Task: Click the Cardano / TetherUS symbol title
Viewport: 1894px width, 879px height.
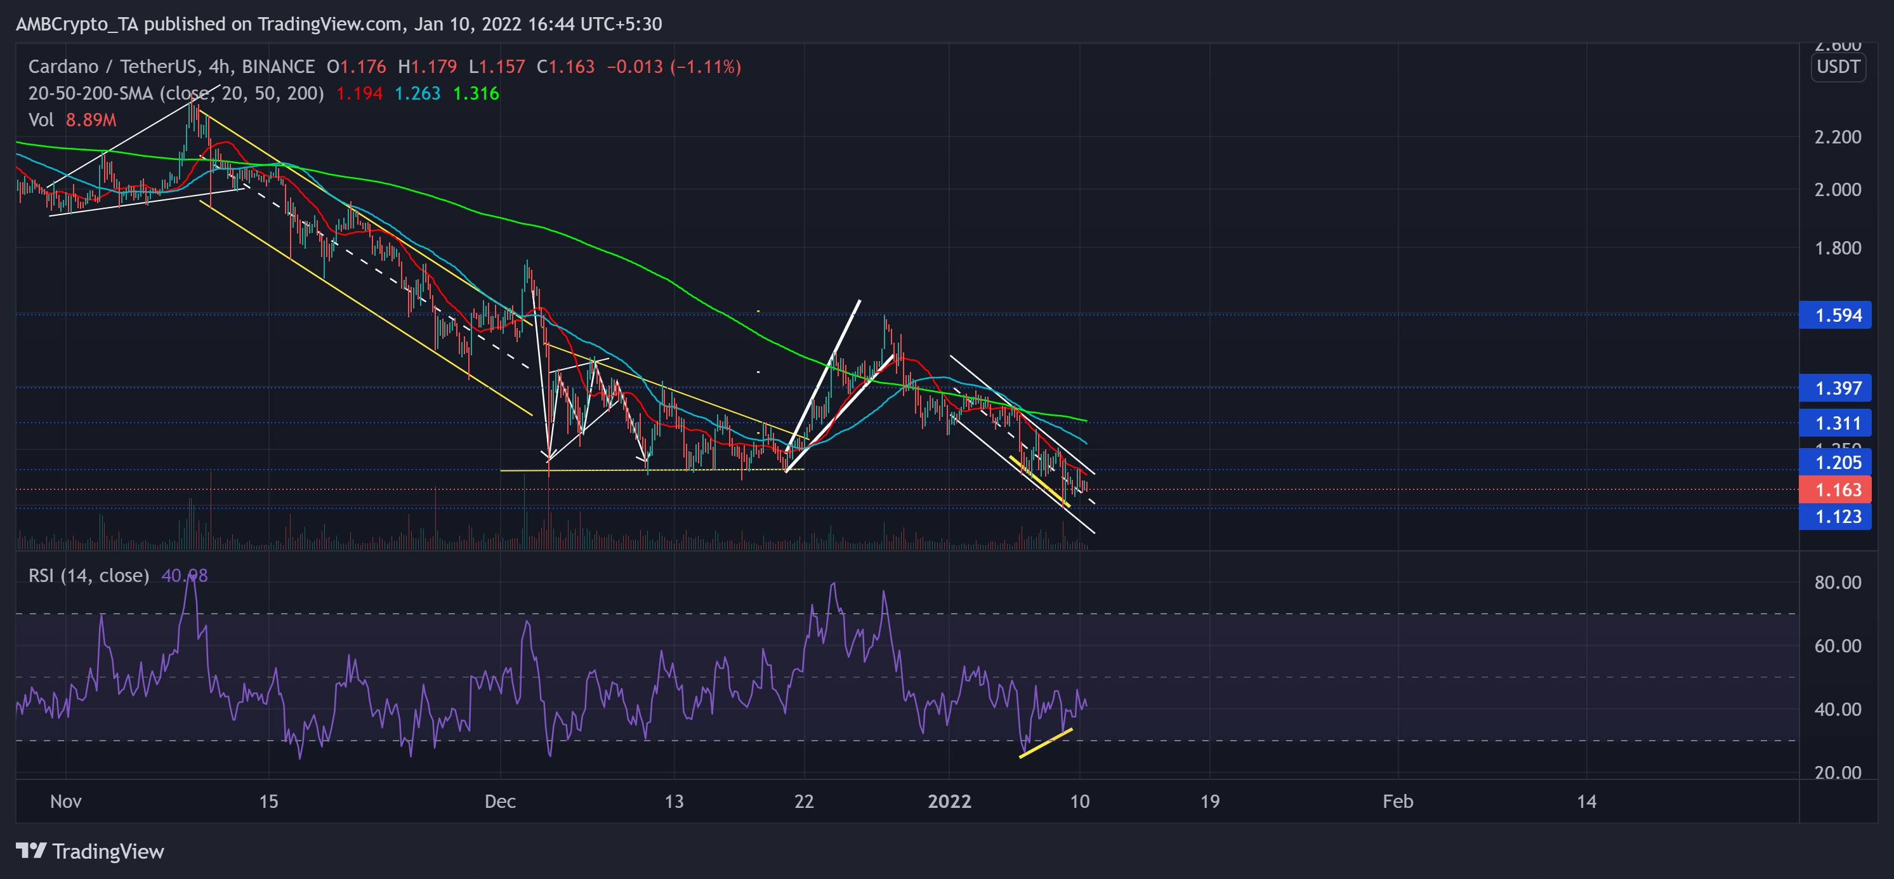Action: 171,67
